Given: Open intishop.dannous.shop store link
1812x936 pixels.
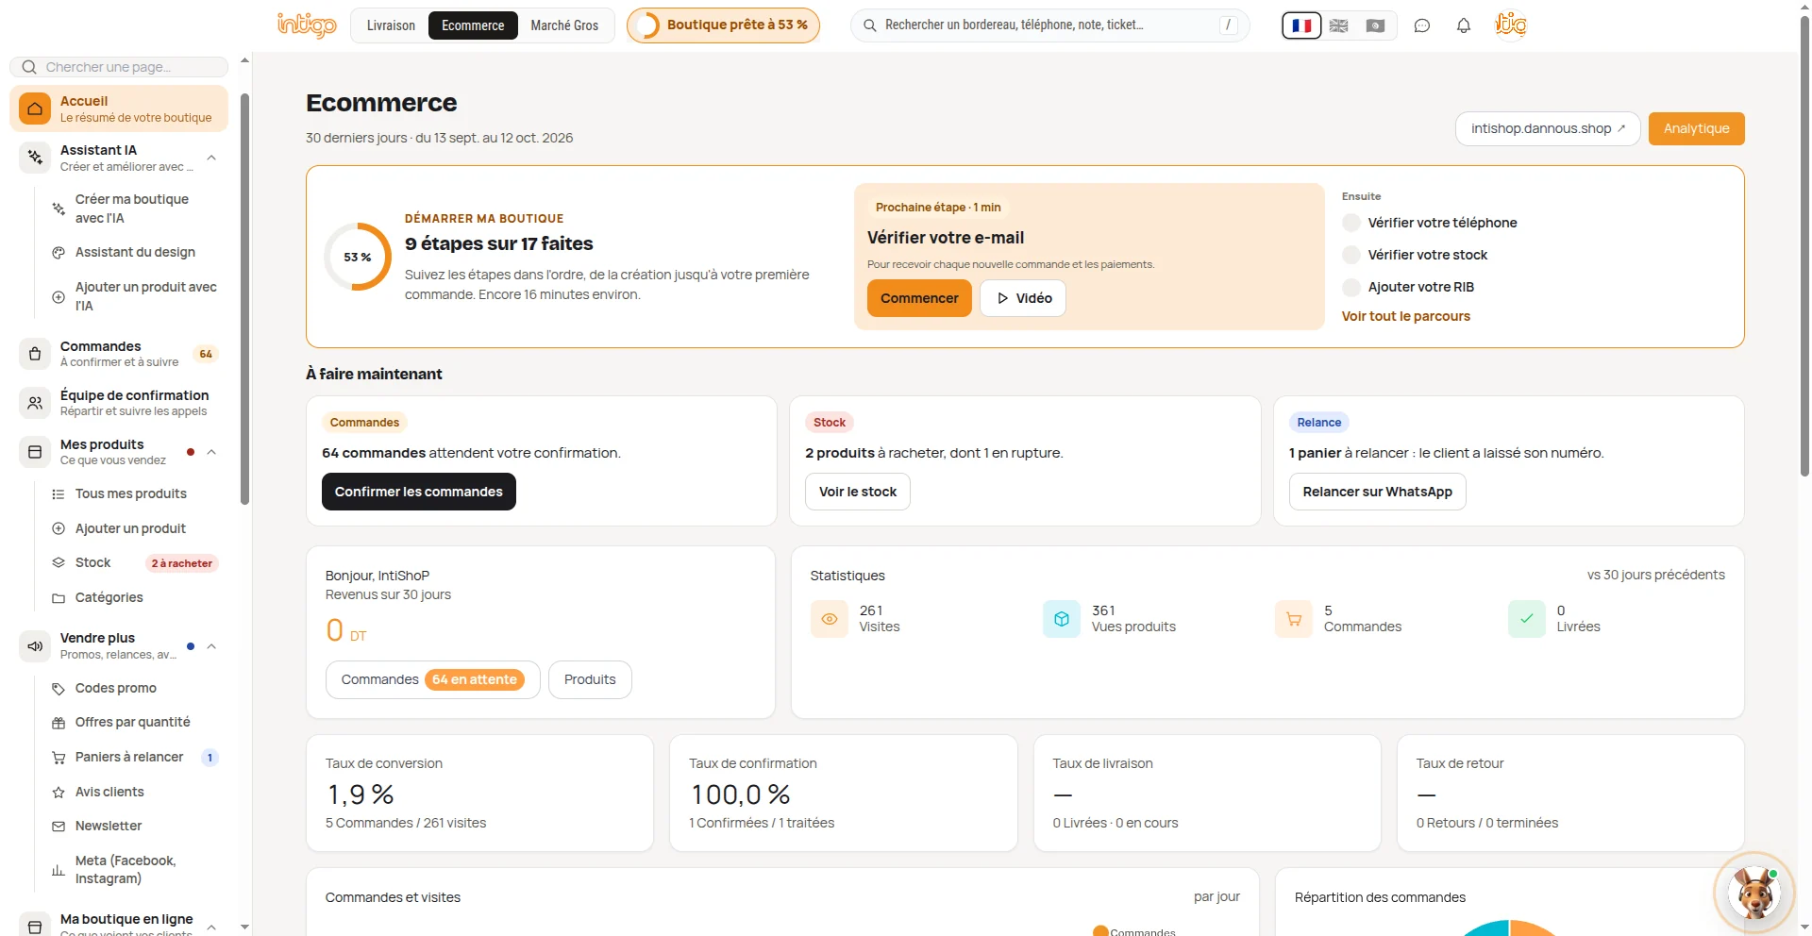Looking at the screenshot, I should click(x=1548, y=128).
